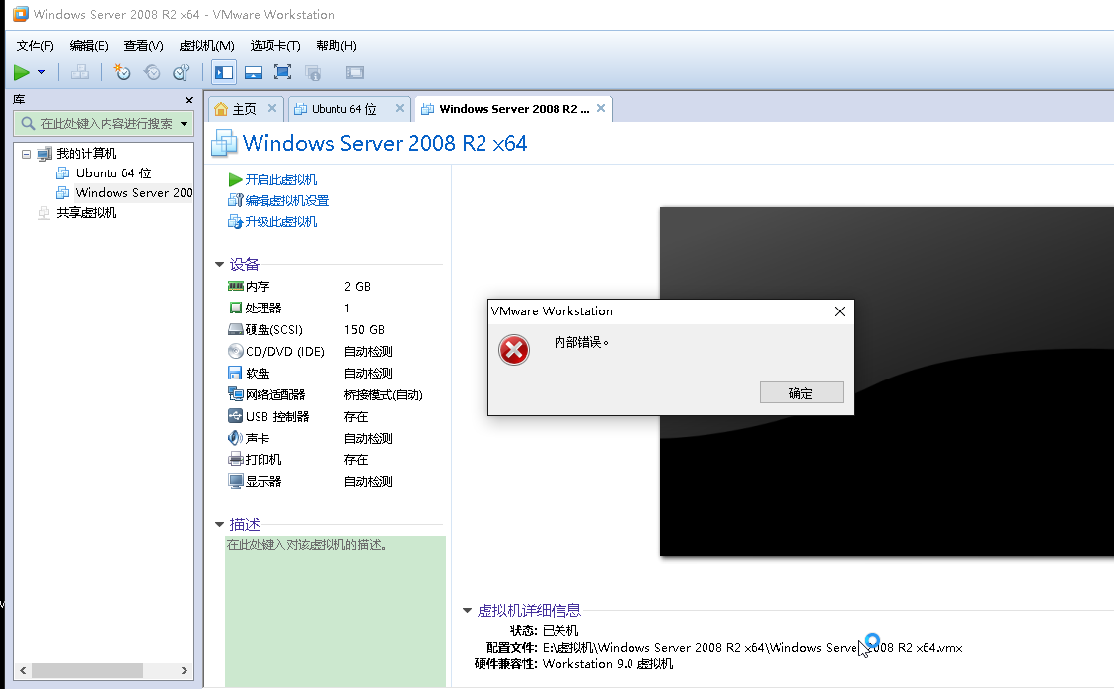Open the 编辑(E) menu
Image resolution: width=1114 pixels, height=689 pixels.
point(89,46)
